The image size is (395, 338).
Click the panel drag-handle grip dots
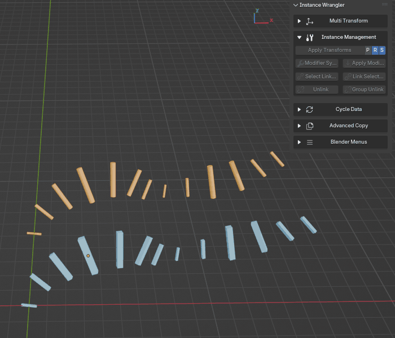tap(385, 5)
